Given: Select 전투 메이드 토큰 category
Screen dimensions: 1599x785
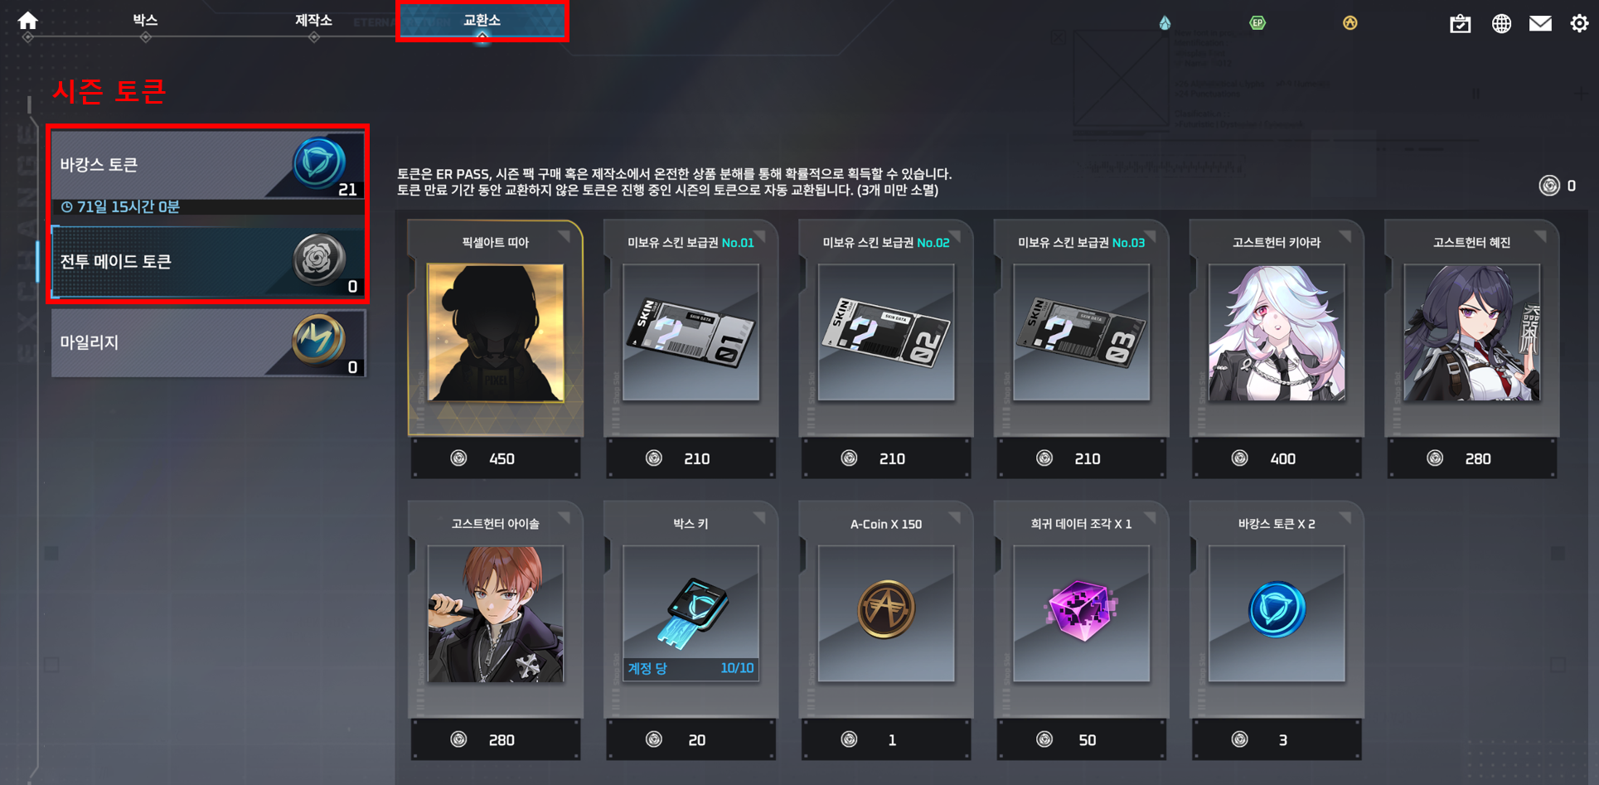Looking at the screenshot, I should point(208,262).
